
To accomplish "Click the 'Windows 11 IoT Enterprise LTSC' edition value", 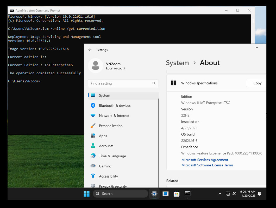I will 205,103.
